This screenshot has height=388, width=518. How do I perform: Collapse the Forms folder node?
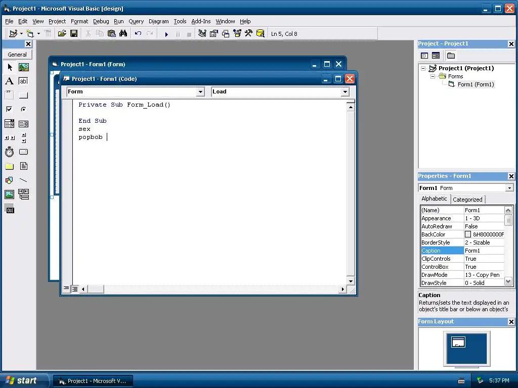(433, 76)
